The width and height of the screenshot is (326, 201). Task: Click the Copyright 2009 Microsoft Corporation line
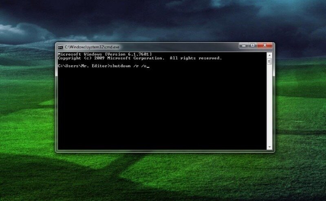coord(140,58)
